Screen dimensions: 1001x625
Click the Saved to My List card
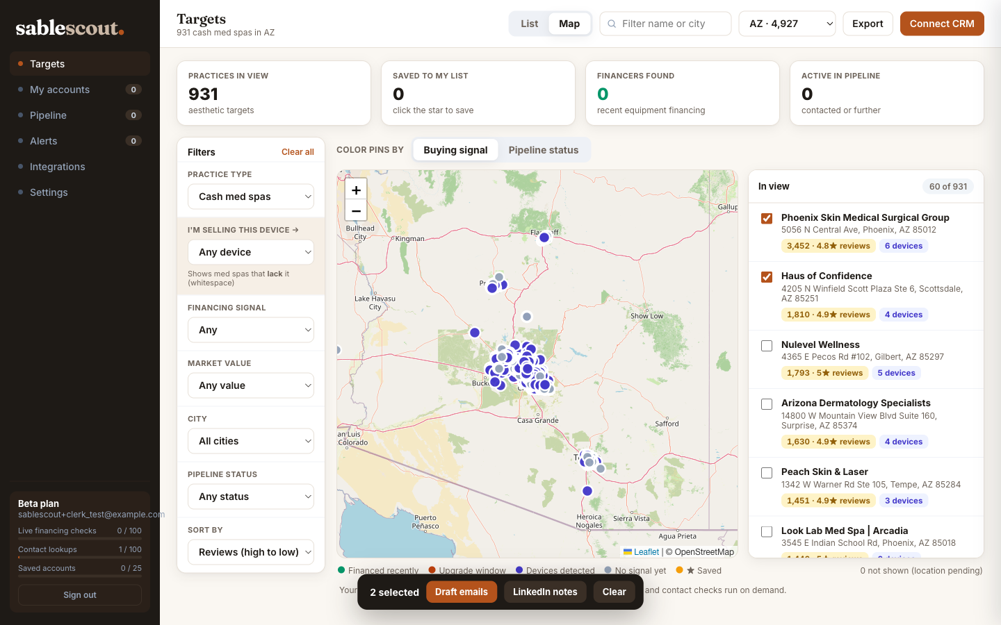[x=478, y=93]
